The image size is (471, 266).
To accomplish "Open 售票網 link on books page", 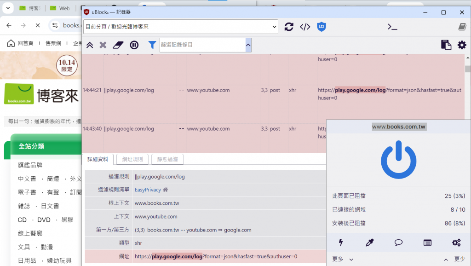I will [53, 43].
